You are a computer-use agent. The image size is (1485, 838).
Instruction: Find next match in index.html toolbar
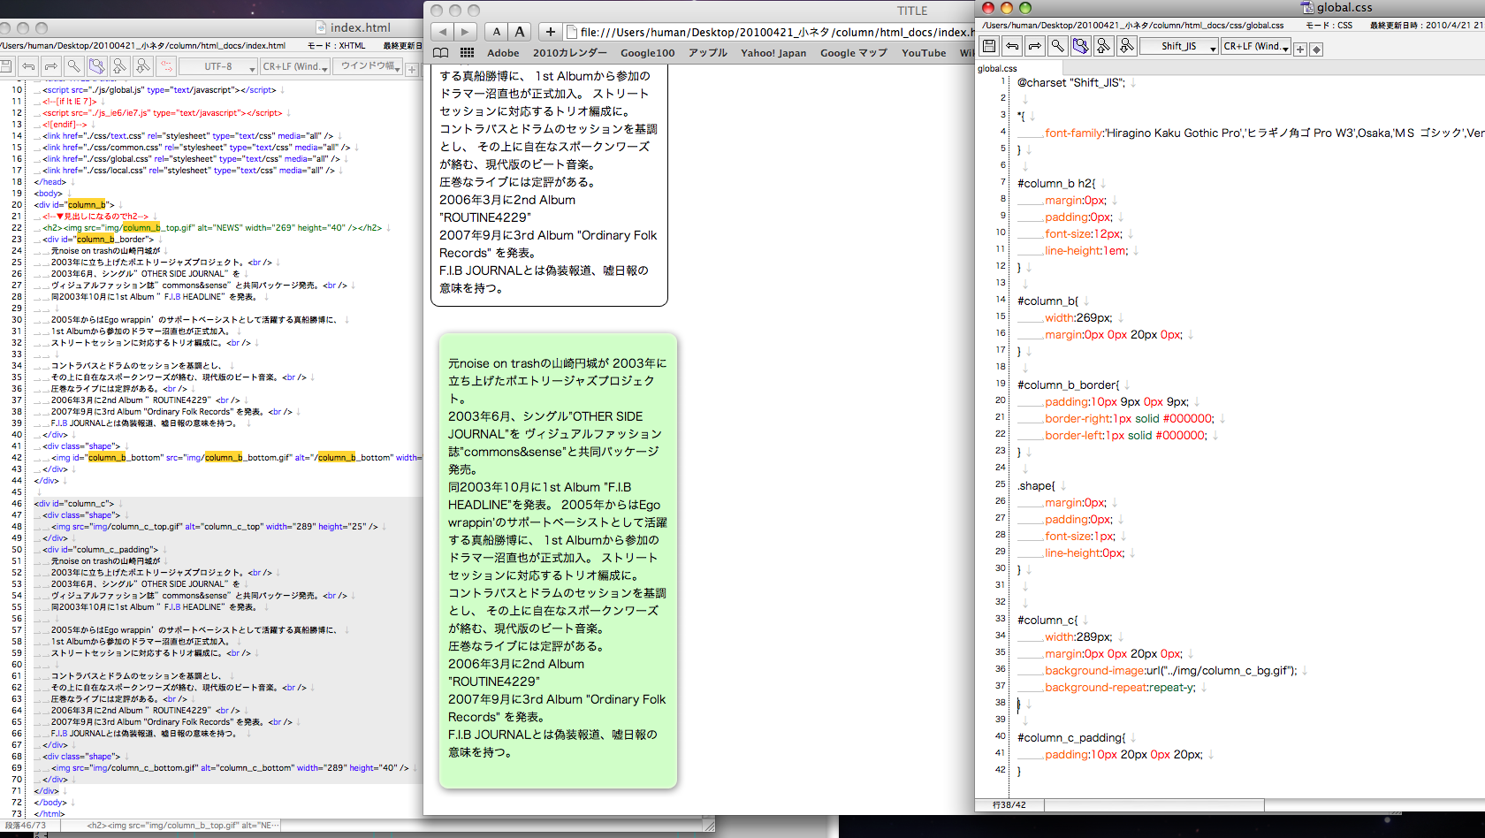pyautogui.click(x=143, y=66)
